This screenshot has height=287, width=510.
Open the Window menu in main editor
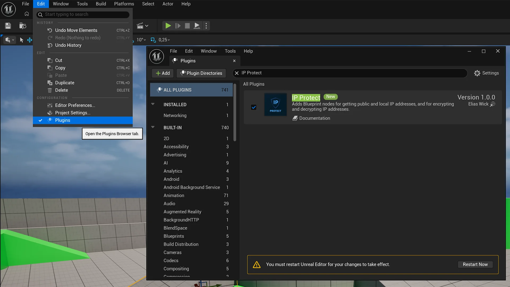coord(61,4)
